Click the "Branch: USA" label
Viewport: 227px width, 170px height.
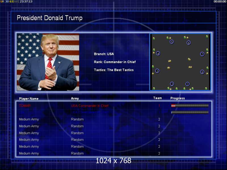click(104, 54)
